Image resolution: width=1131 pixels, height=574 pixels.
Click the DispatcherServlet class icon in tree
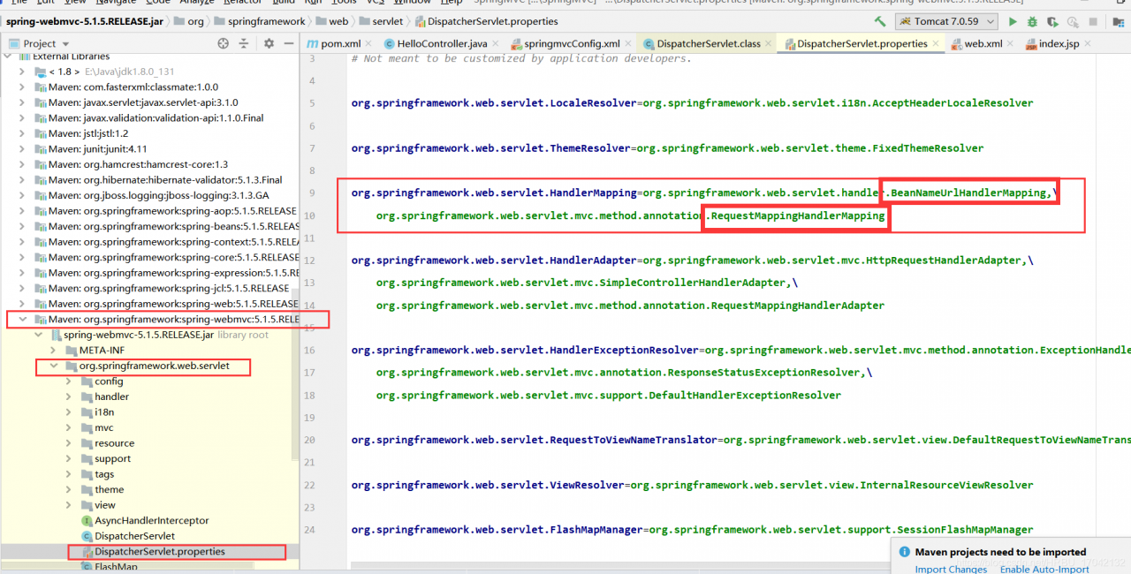(x=87, y=536)
